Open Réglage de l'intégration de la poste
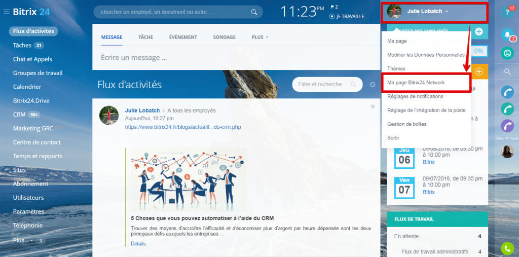Screen dimensions: 519x257 tap(426, 111)
